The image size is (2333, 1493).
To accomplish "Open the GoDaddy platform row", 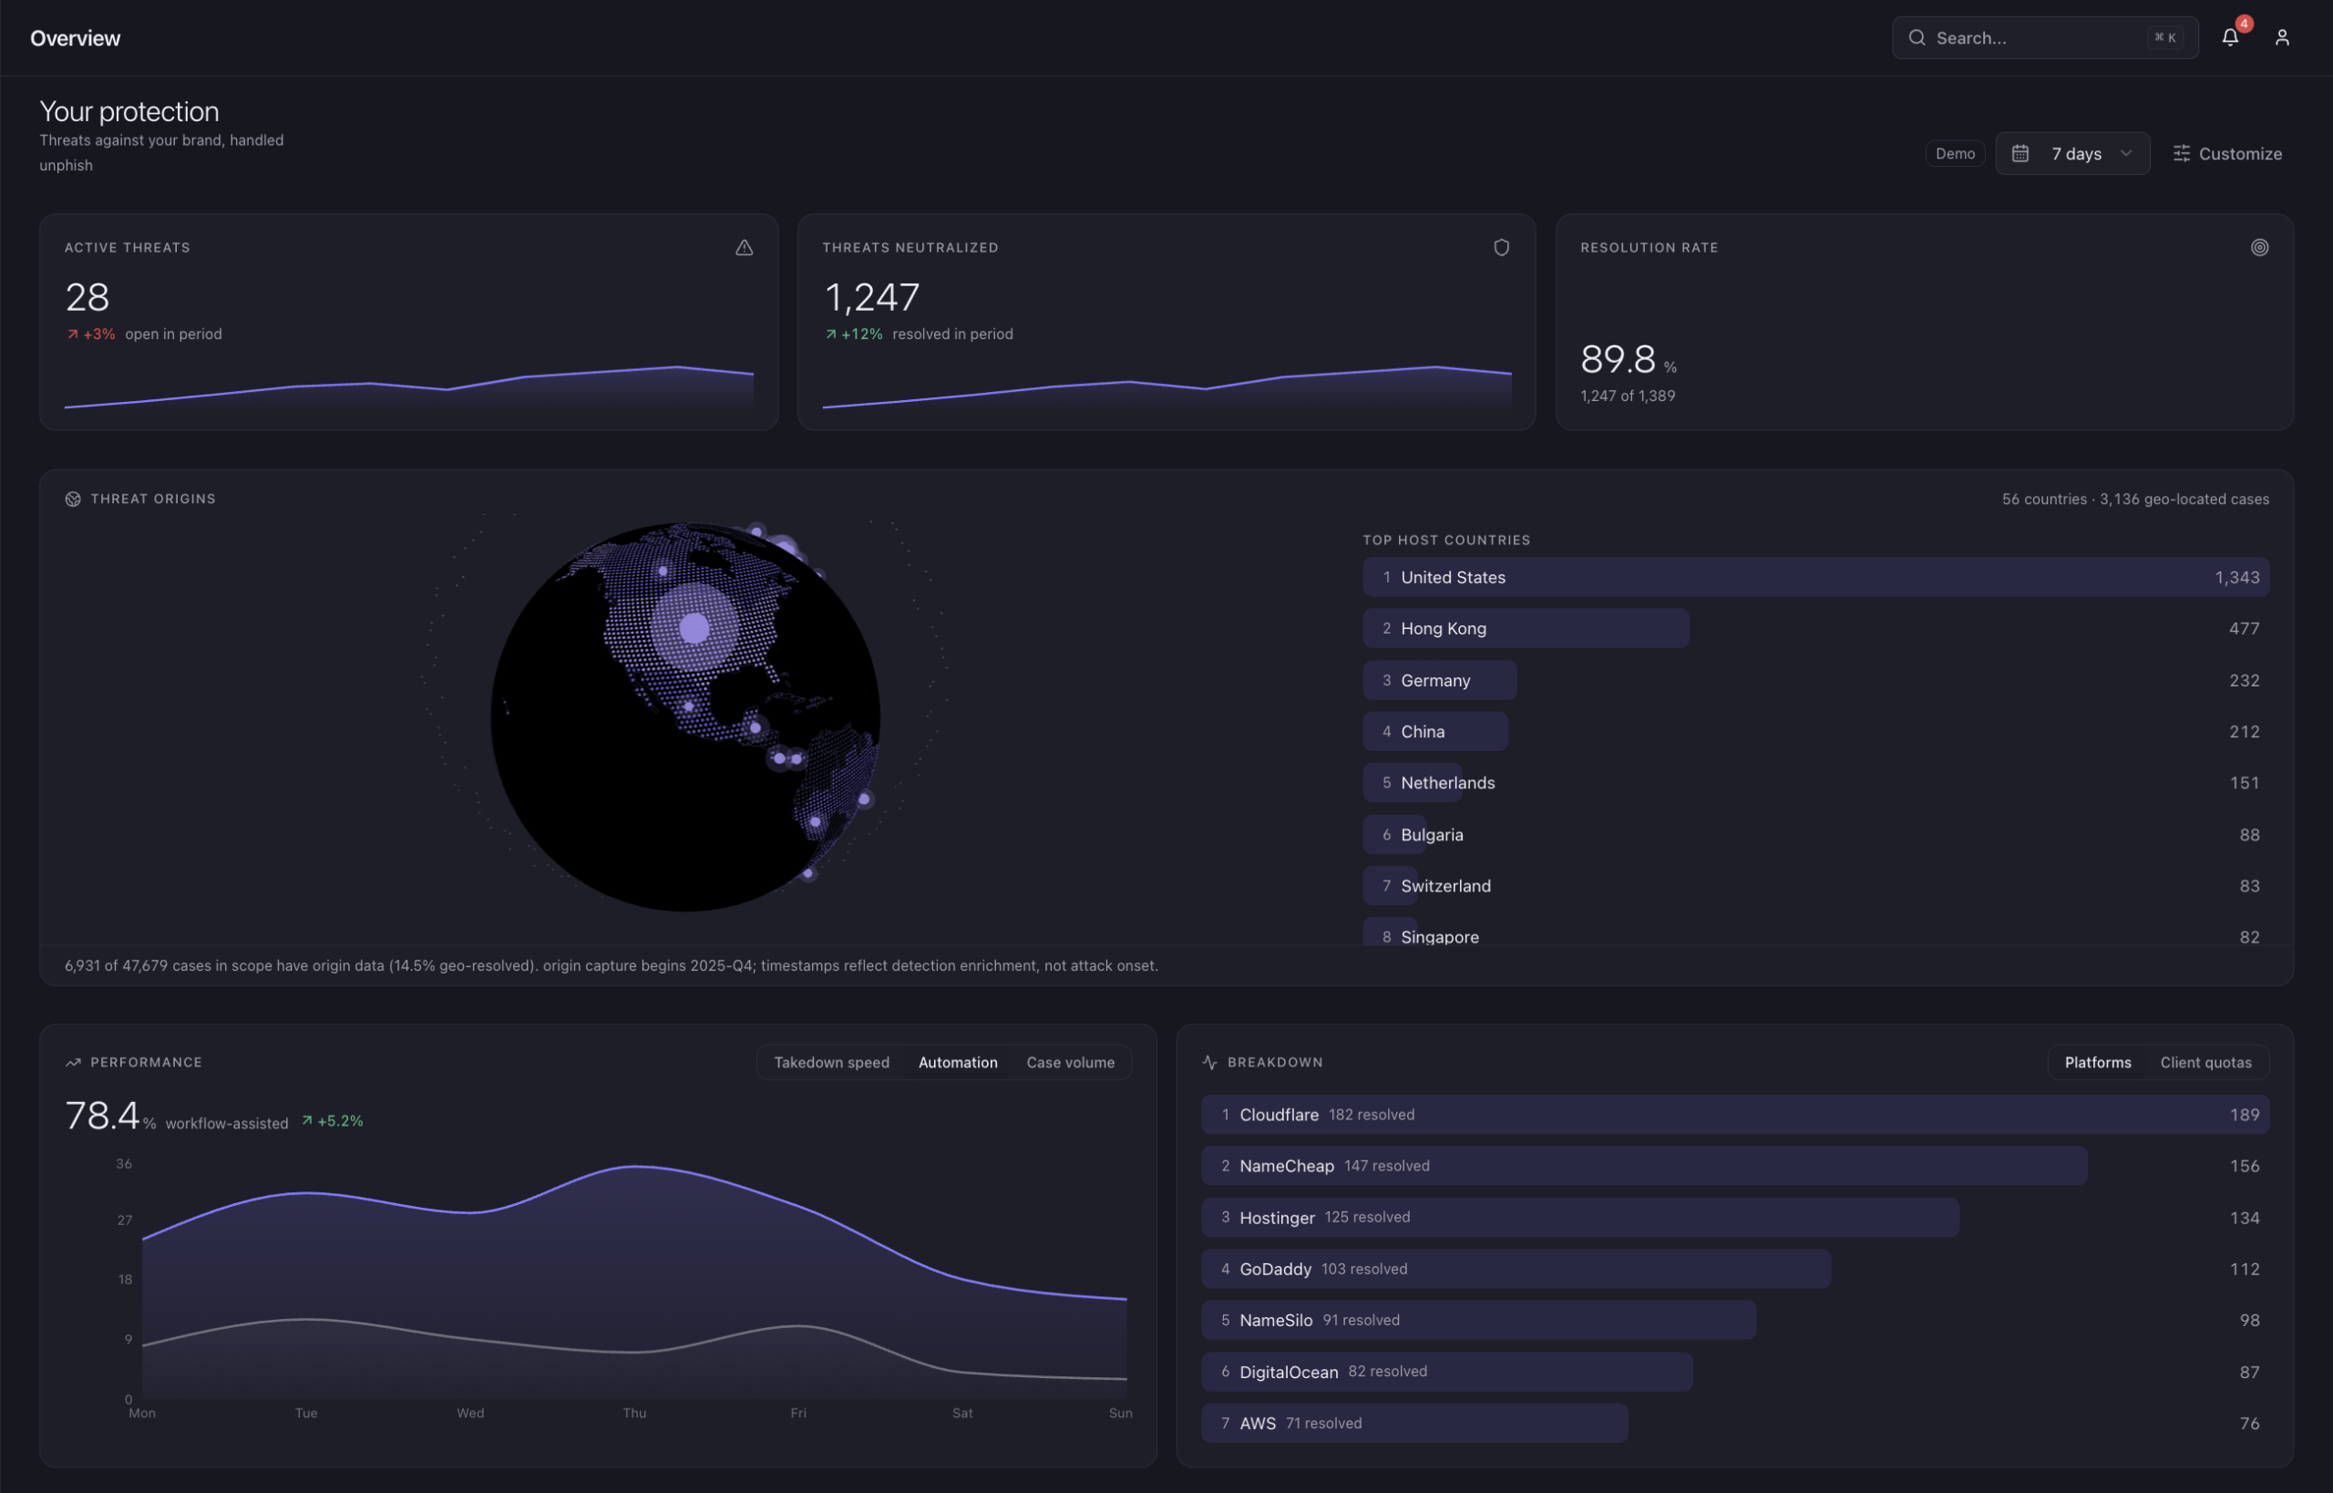I will [x=1735, y=1269].
